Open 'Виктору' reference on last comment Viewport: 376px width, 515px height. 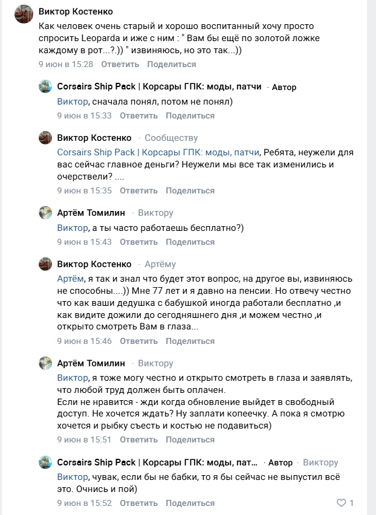pos(320,462)
